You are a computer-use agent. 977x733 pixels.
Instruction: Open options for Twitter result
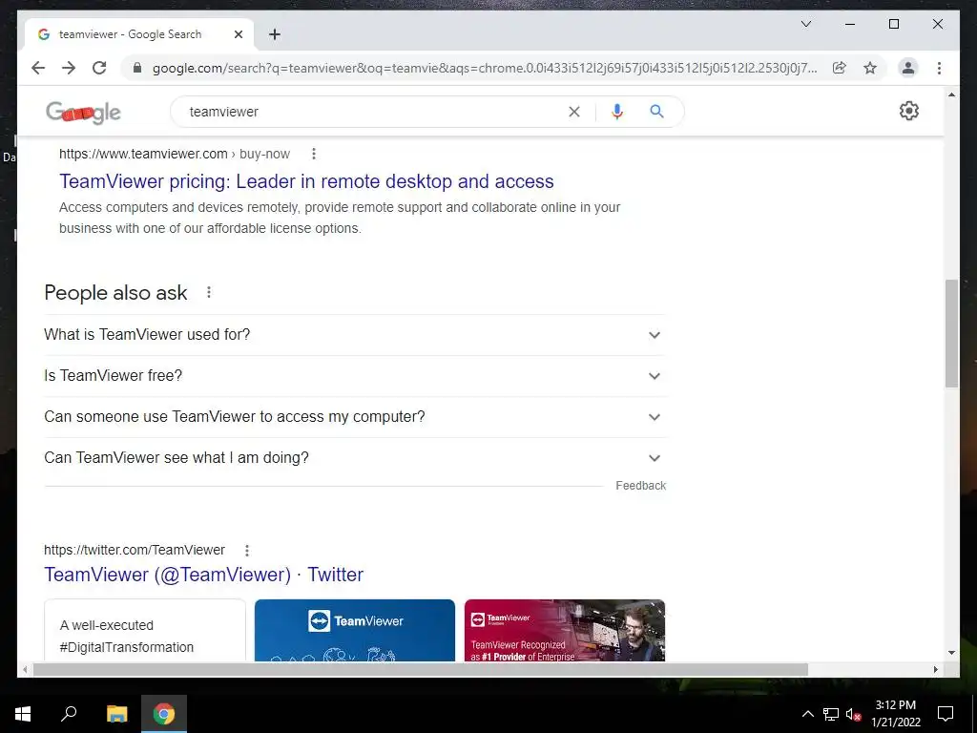pyautogui.click(x=247, y=551)
